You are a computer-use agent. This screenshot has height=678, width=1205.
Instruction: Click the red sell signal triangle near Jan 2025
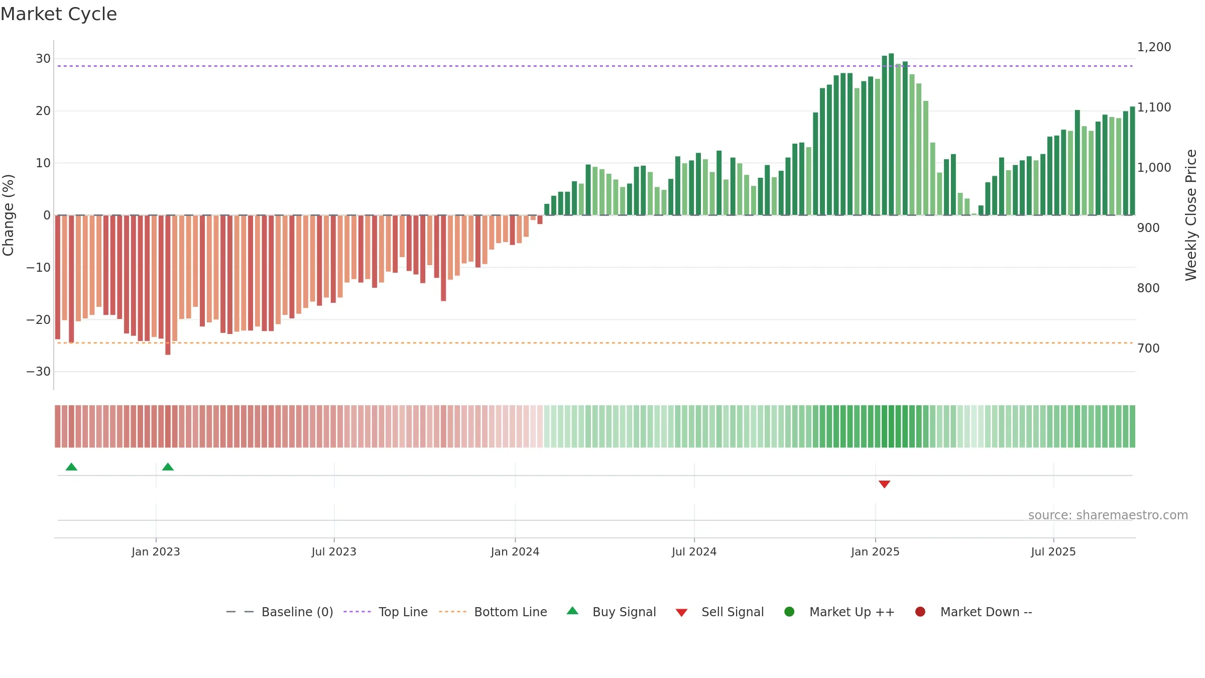885,484
